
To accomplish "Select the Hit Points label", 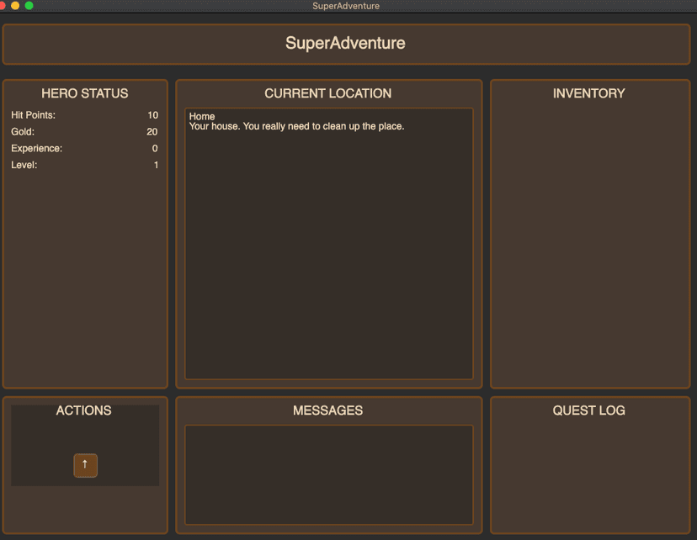I will [33, 115].
